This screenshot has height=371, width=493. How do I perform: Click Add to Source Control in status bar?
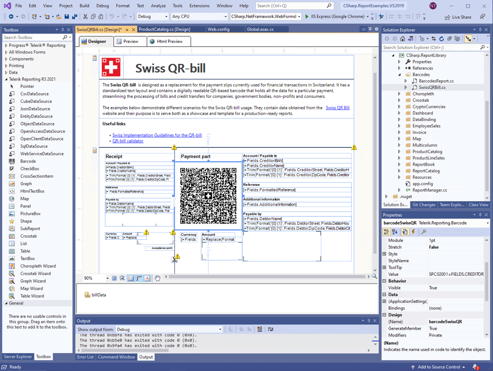(x=438, y=367)
